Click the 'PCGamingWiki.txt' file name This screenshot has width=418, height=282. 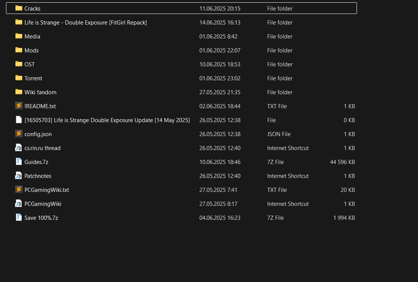pyautogui.click(x=47, y=190)
